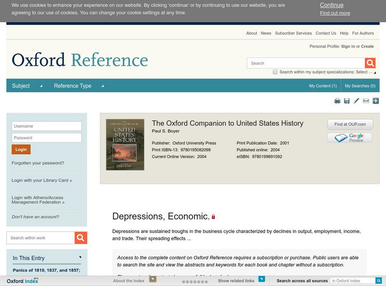Open Subscriber Services menu link
386x286 pixels.
(293, 33)
